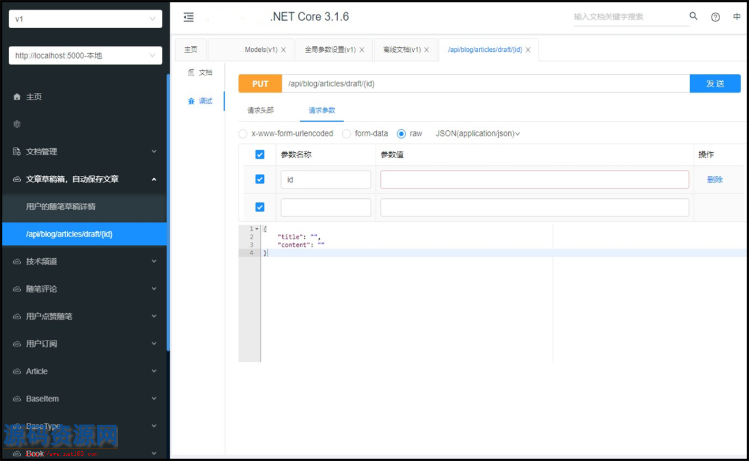Open the 请求参数 tab
The height and width of the screenshot is (461, 749).
coord(321,110)
